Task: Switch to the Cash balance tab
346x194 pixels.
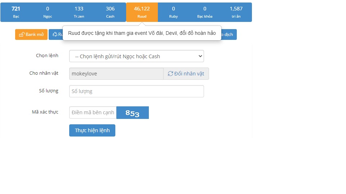Action: click(x=110, y=12)
